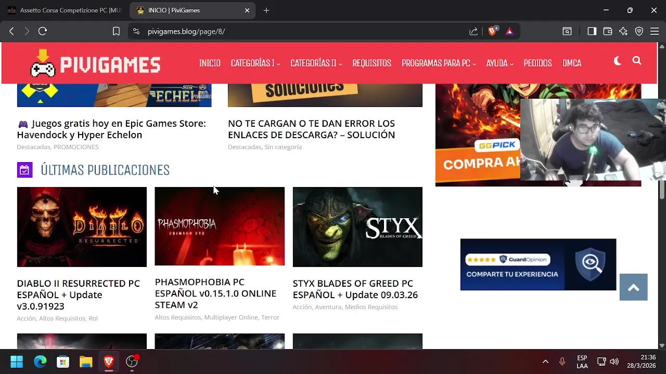Switch to the Assetto Corsa Competizione tab

click(x=65, y=10)
